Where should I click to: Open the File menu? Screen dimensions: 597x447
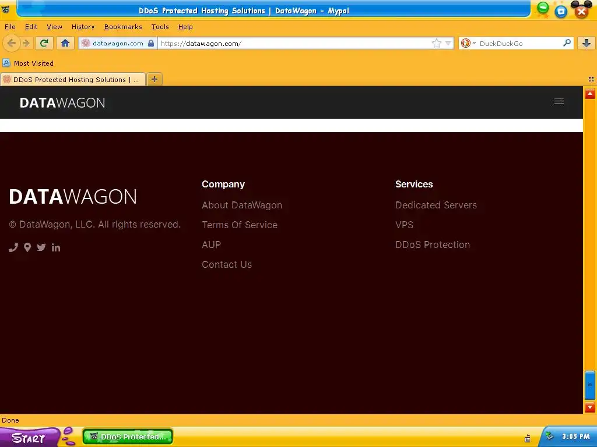coord(10,27)
